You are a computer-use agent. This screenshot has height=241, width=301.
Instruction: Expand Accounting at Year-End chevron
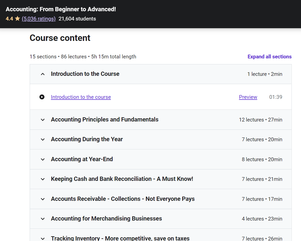pos(43,159)
